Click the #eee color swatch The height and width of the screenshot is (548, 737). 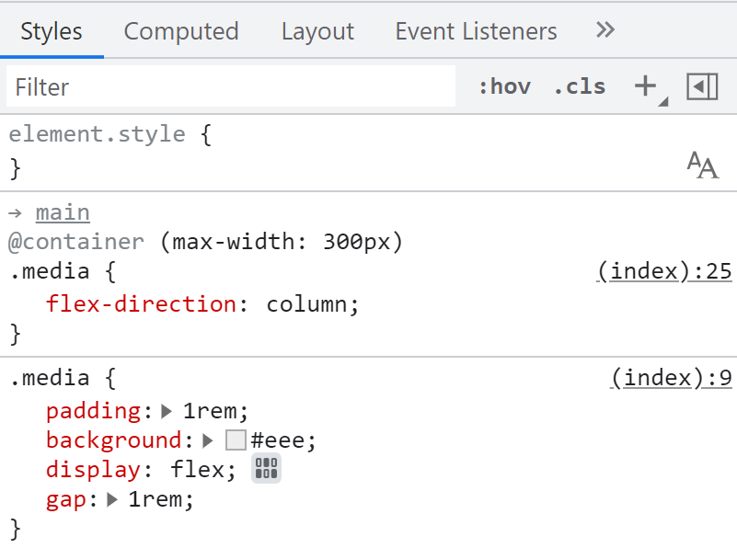coord(236,440)
